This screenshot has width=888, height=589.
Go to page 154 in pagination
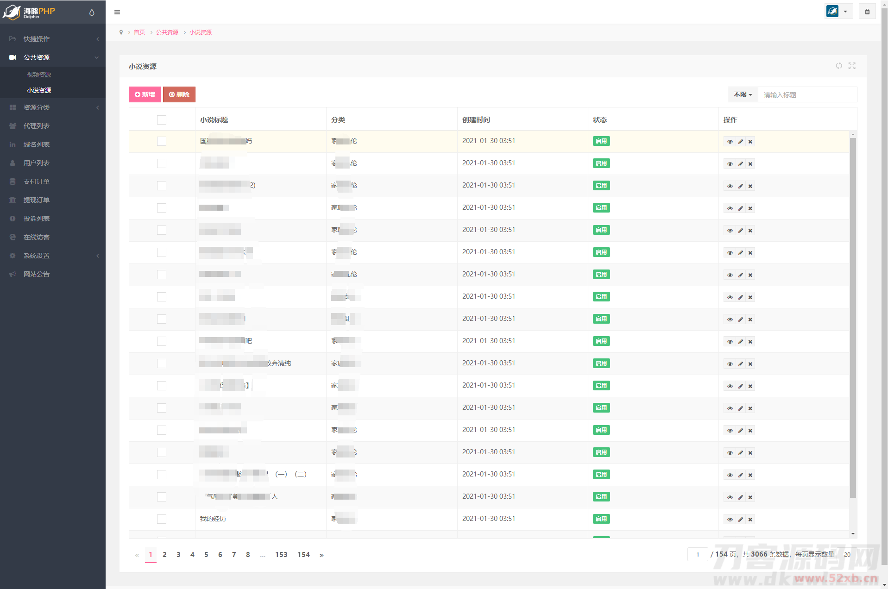[x=303, y=555]
